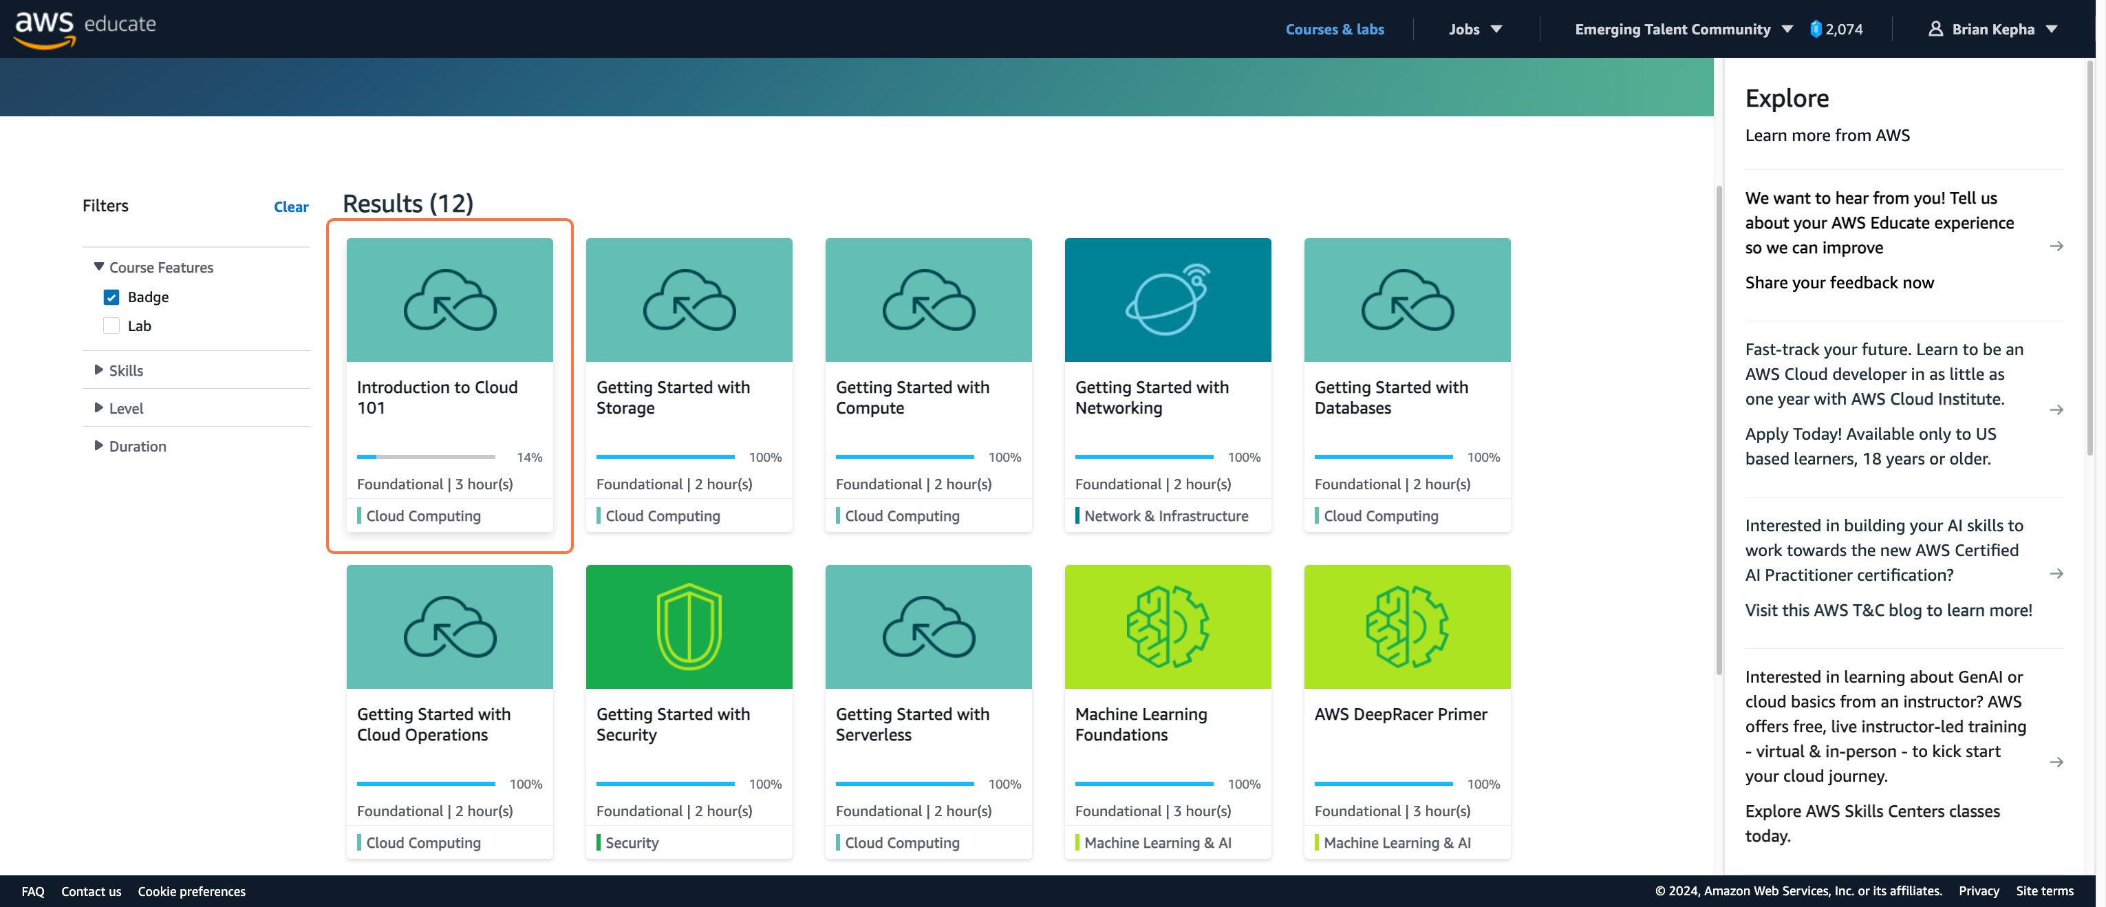Viewport: 2106px width, 907px height.
Task: Go to Courses & labs
Action: point(1334,29)
